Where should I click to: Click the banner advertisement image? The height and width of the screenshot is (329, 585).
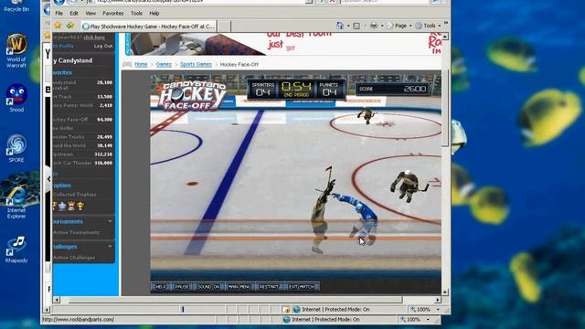coord(283,44)
